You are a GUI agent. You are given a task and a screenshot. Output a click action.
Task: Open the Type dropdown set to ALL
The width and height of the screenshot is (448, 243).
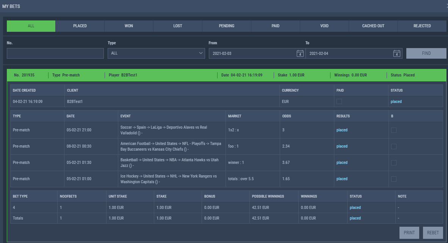tap(156, 53)
